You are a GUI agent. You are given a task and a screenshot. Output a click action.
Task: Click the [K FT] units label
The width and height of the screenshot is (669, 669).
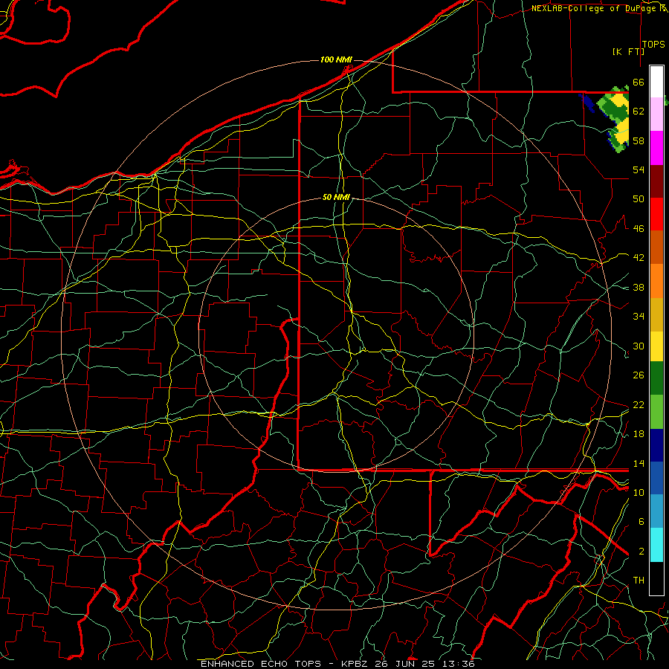click(x=628, y=51)
